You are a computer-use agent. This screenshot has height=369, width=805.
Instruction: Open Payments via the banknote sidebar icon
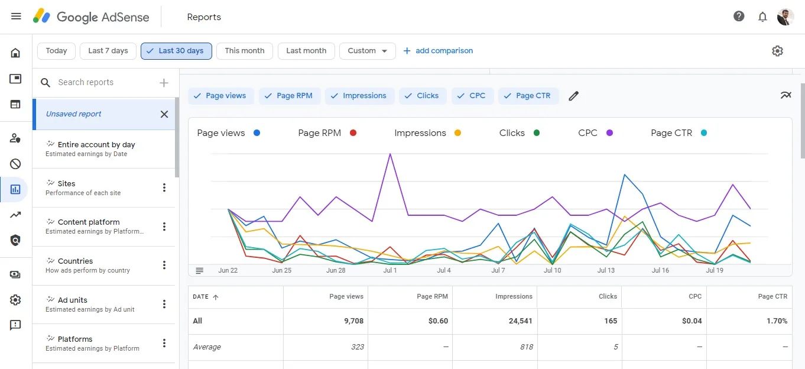pos(15,274)
